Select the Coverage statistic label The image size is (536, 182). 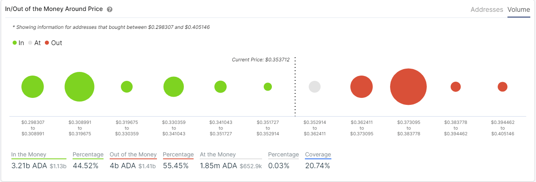pyautogui.click(x=318, y=154)
